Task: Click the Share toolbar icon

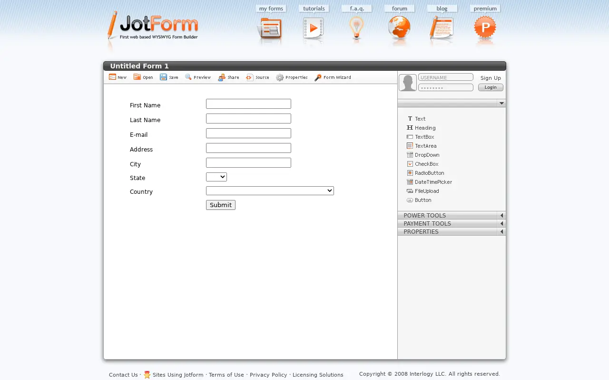Action: click(x=228, y=77)
